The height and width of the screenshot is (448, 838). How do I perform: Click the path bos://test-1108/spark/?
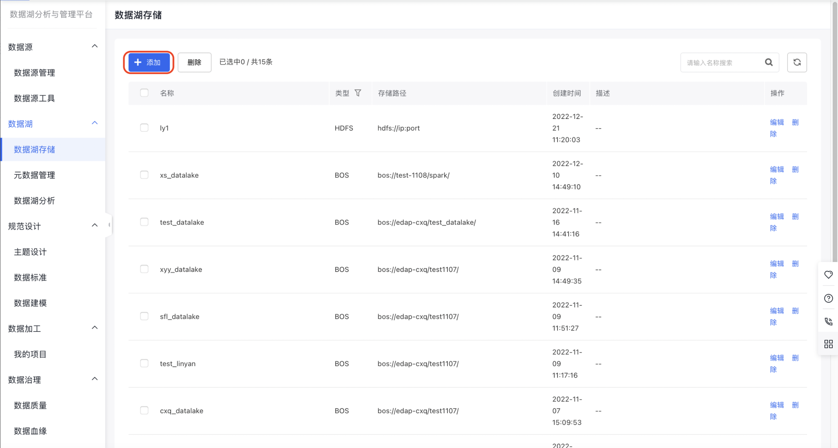(x=414, y=175)
